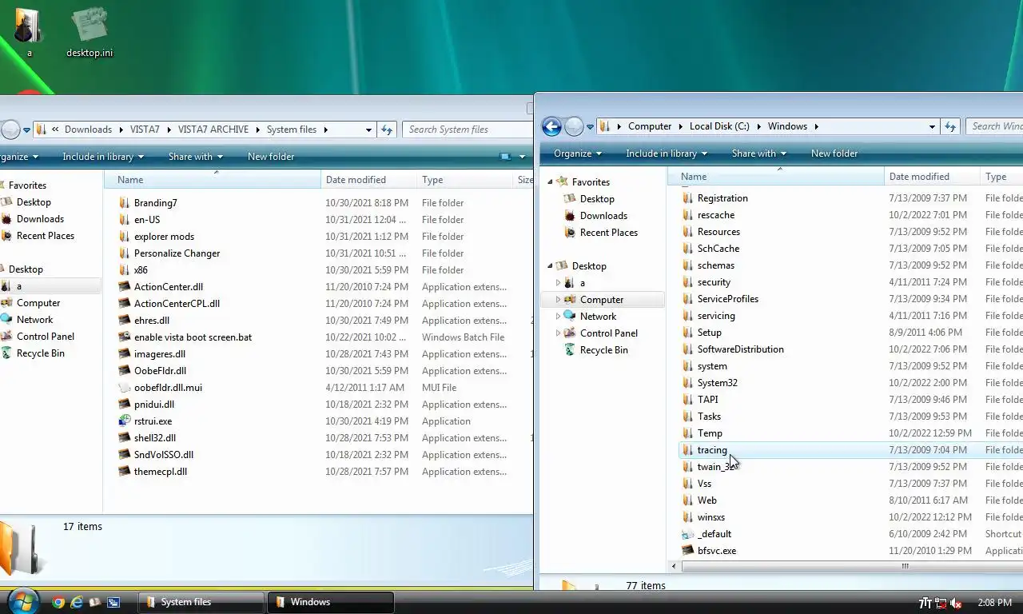Image resolution: width=1023 pixels, height=614 pixels.
Task: Select enable vista boot screen.bat file
Action: pos(193,337)
